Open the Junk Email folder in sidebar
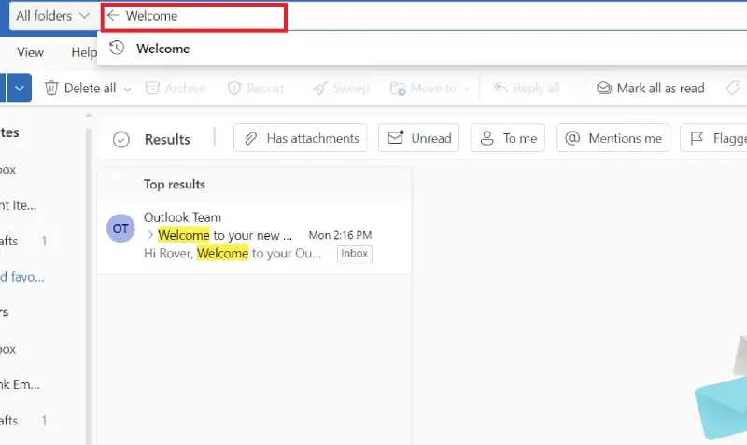The height and width of the screenshot is (445, 747). pos(20,384)
